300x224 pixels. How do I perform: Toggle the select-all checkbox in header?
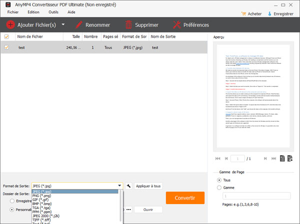point(6,36)
